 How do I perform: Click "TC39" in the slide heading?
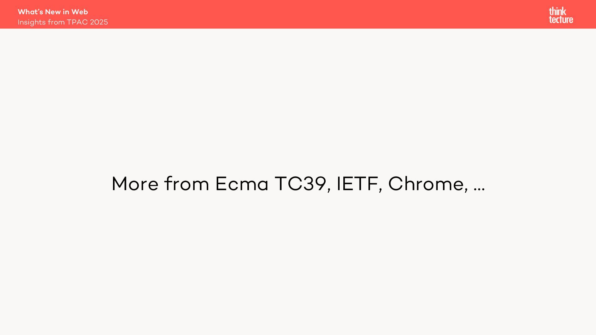[x=300, y=184]
